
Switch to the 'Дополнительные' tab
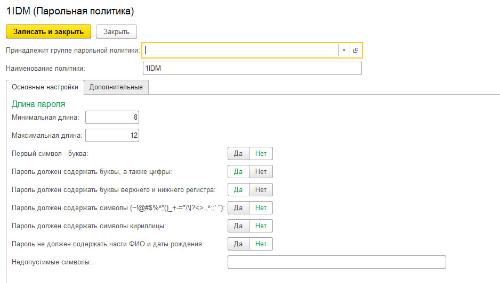(116, 87)
